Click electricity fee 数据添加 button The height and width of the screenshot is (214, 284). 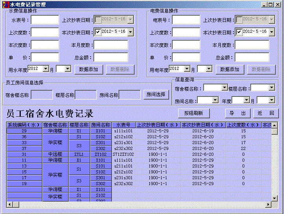tap(230, 70)
